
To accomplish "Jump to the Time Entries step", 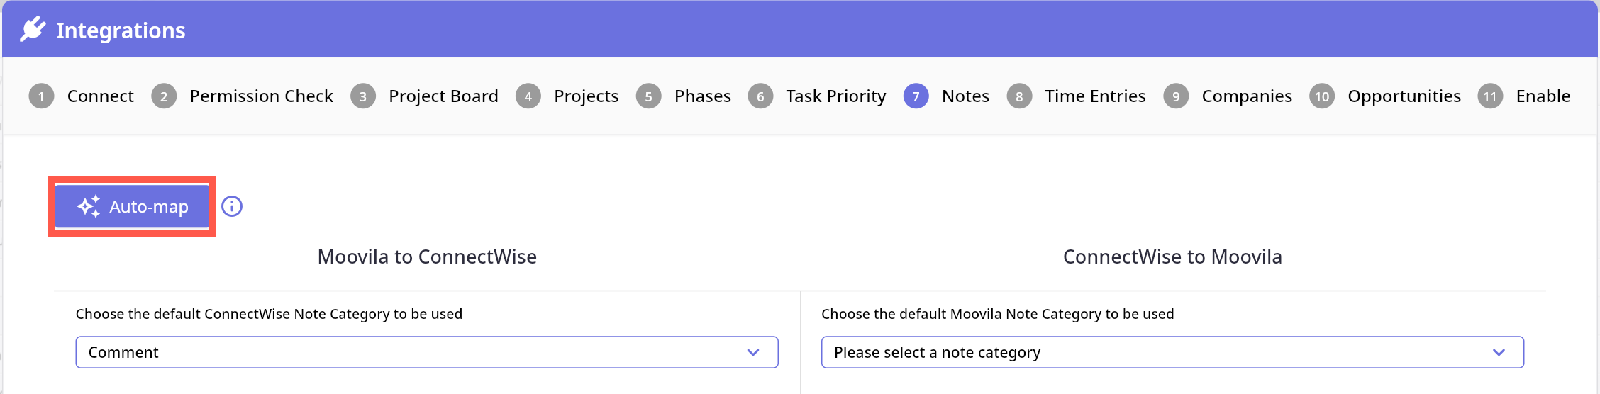I will (1095, 96).
